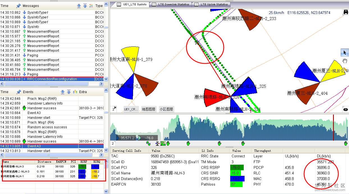Select SysInfo message at 14:30:10.871
The height and width of the screenshot is (194, 349).
[x=52, y=27]
